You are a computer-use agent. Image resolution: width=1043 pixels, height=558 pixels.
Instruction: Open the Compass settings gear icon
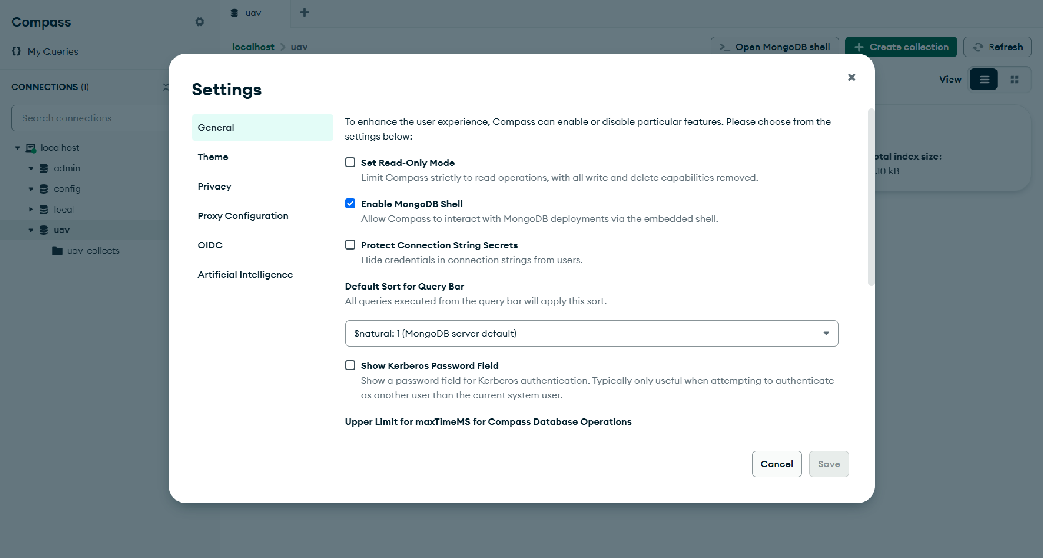click(x=199, y=22)
